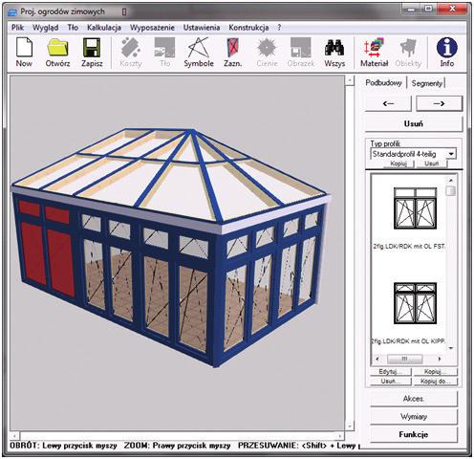474x459 pixels.
Task: Click 'Typ profilu' label text
Action: tap(385, 143)
